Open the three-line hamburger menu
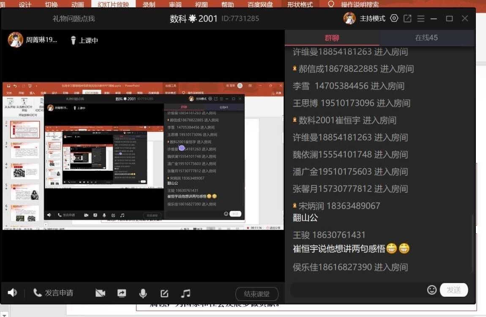 [x=420, y=19]
